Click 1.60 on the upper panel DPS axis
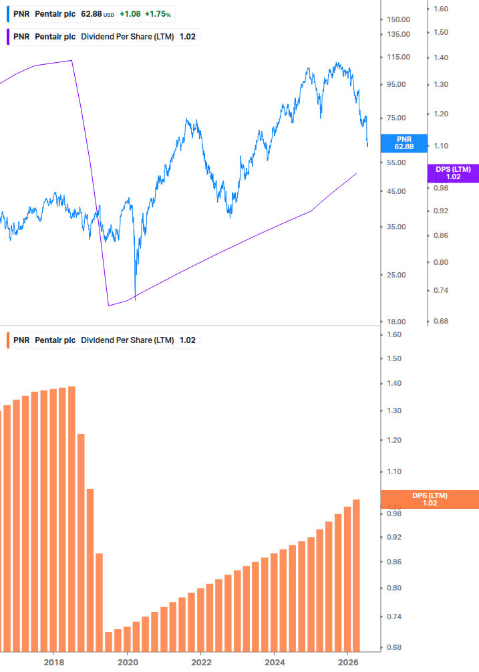This screenshot has width=479, height=672. tap(441, 9)
